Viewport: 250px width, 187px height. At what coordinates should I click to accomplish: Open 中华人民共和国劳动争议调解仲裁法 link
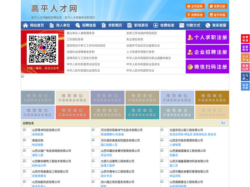[x=149, y=58]
